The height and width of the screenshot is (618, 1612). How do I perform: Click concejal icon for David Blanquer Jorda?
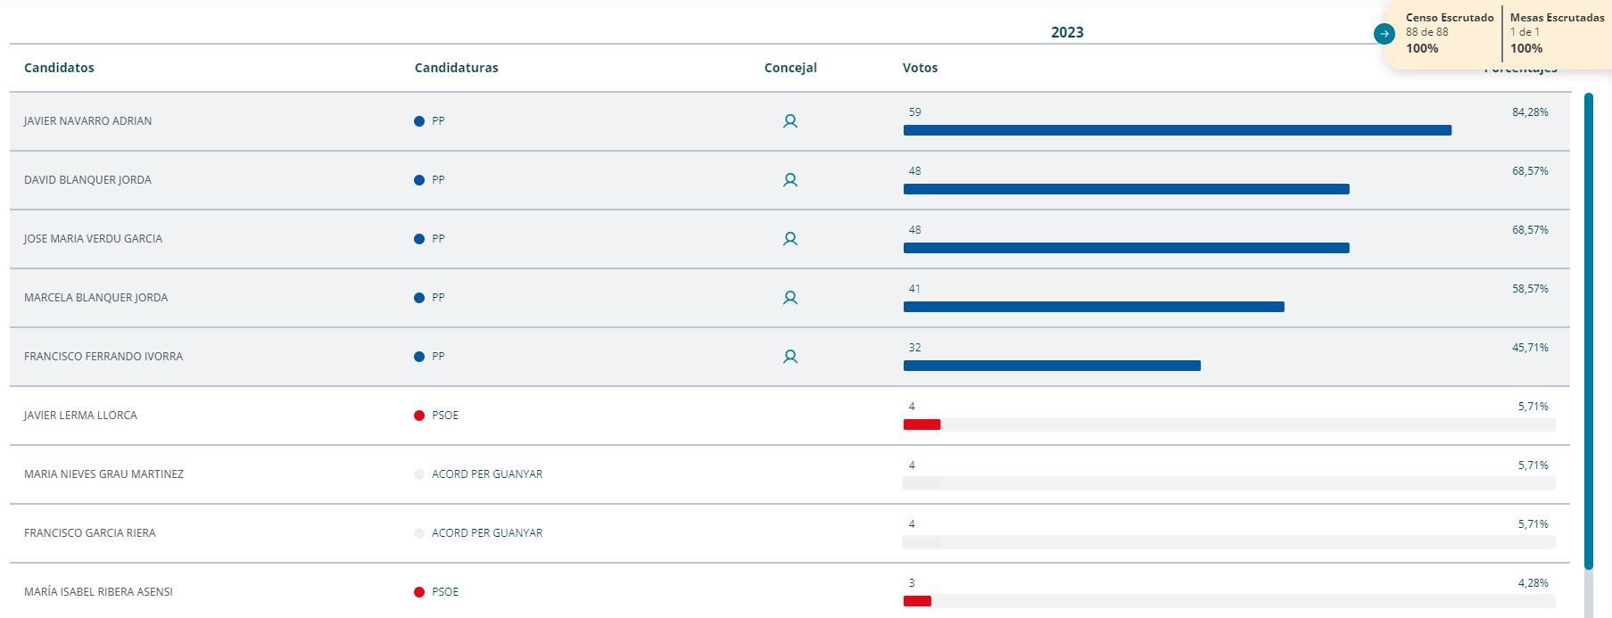789,180
